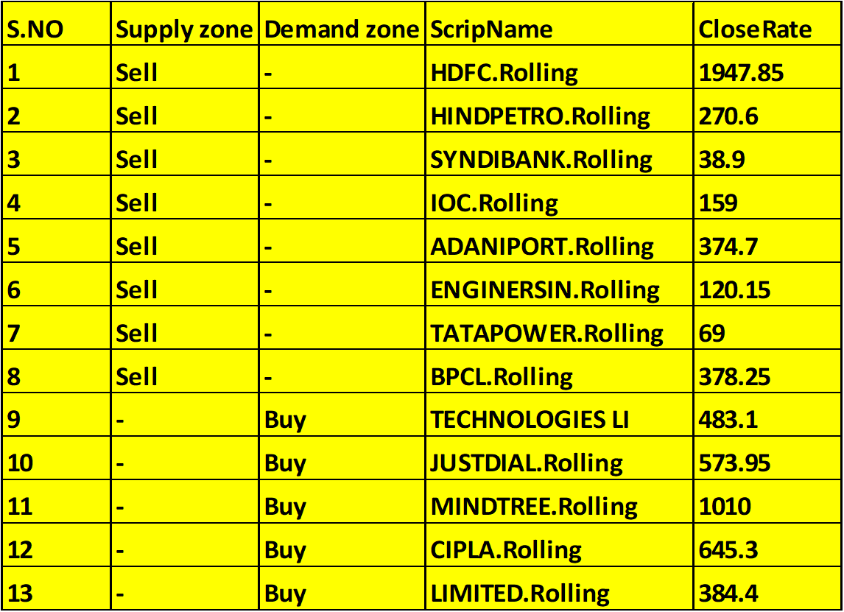The width and height of the screenshot is (844, 612).
Task: Click the Demand zone header cell
Action: 341,29
